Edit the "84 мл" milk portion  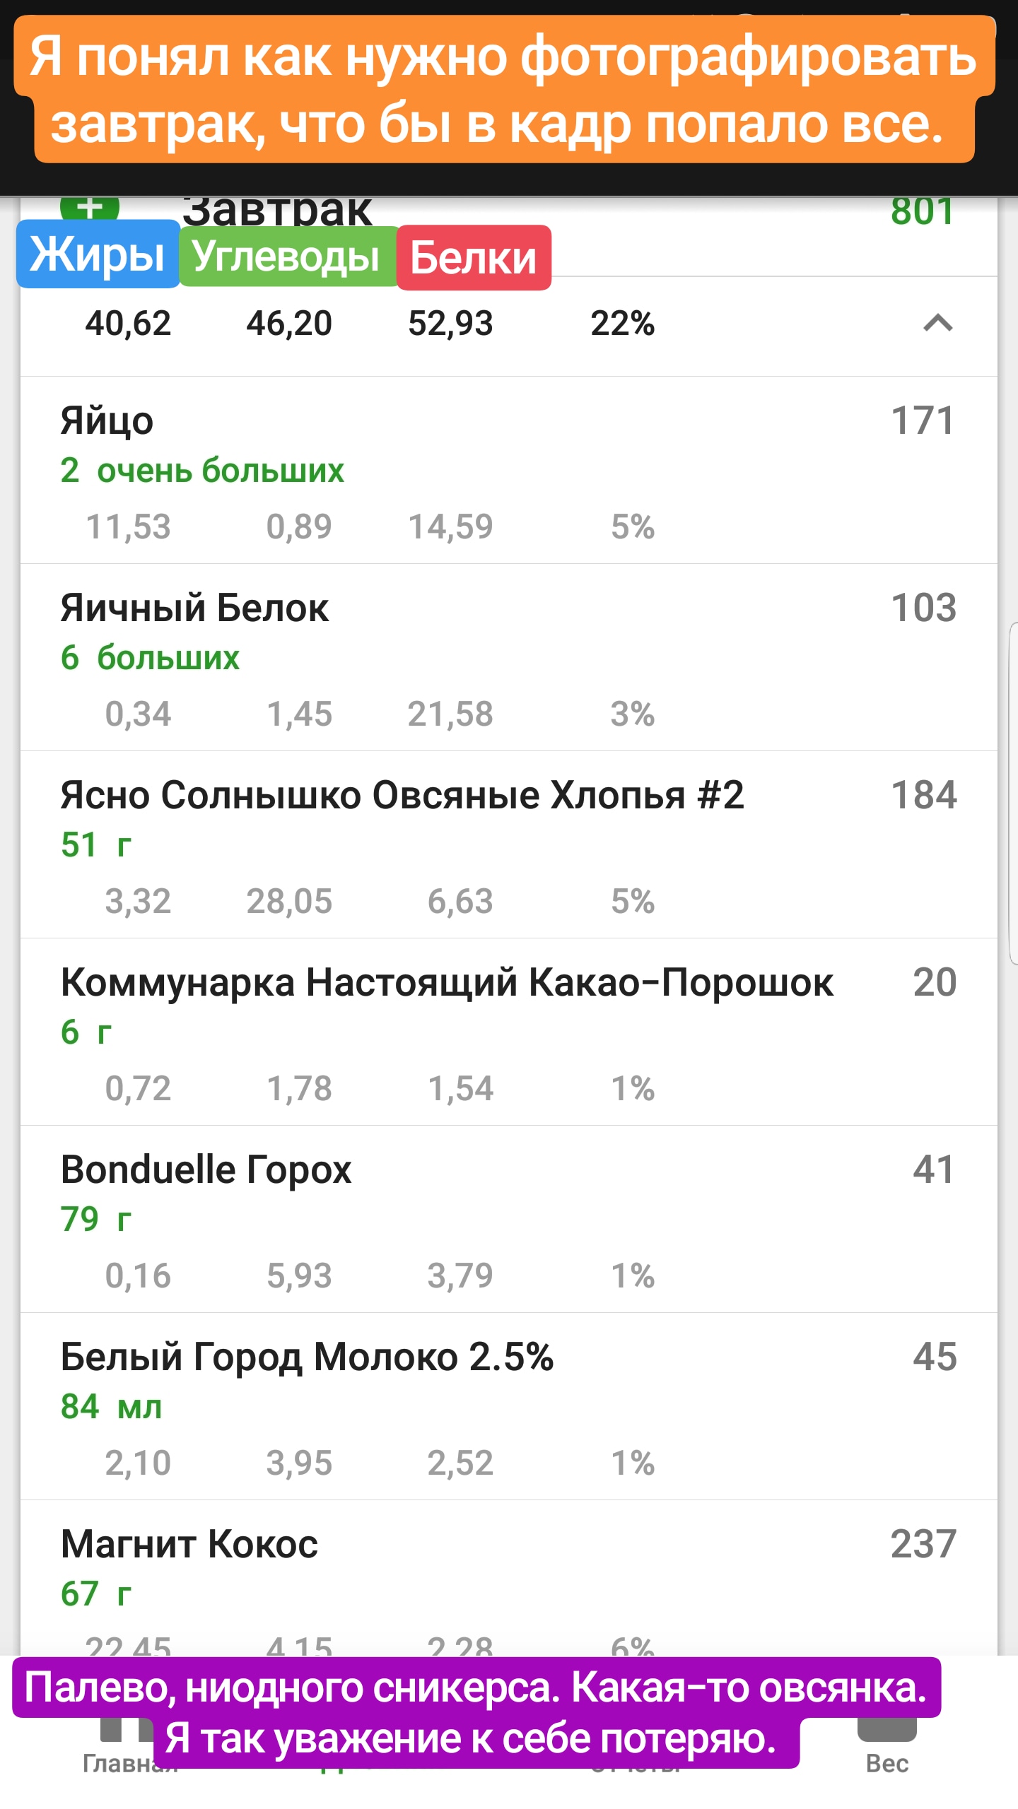tap(112, 1407)
